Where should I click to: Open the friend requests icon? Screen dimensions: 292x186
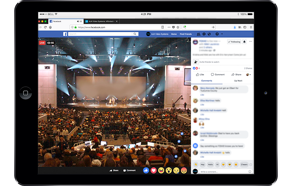[198, 34]
